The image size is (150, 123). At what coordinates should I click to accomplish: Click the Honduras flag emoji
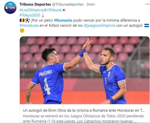(x=147, y=26)
